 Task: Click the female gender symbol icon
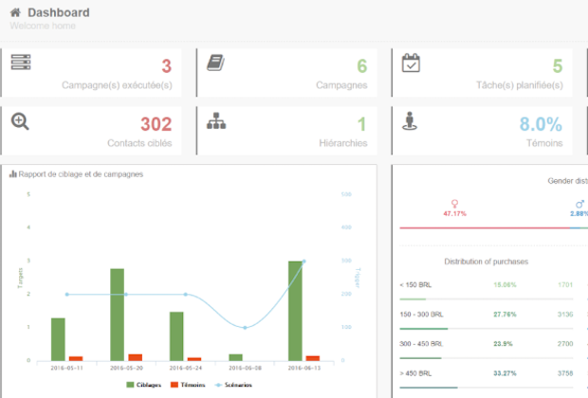455,203
